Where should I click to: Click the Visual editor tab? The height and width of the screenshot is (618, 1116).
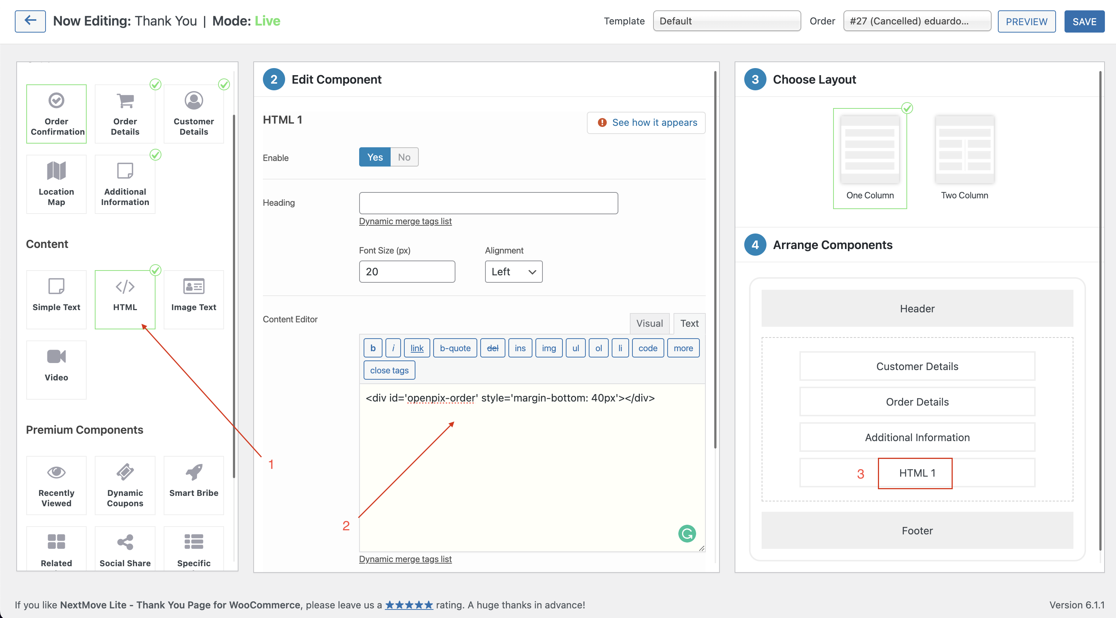click(649, 323)
